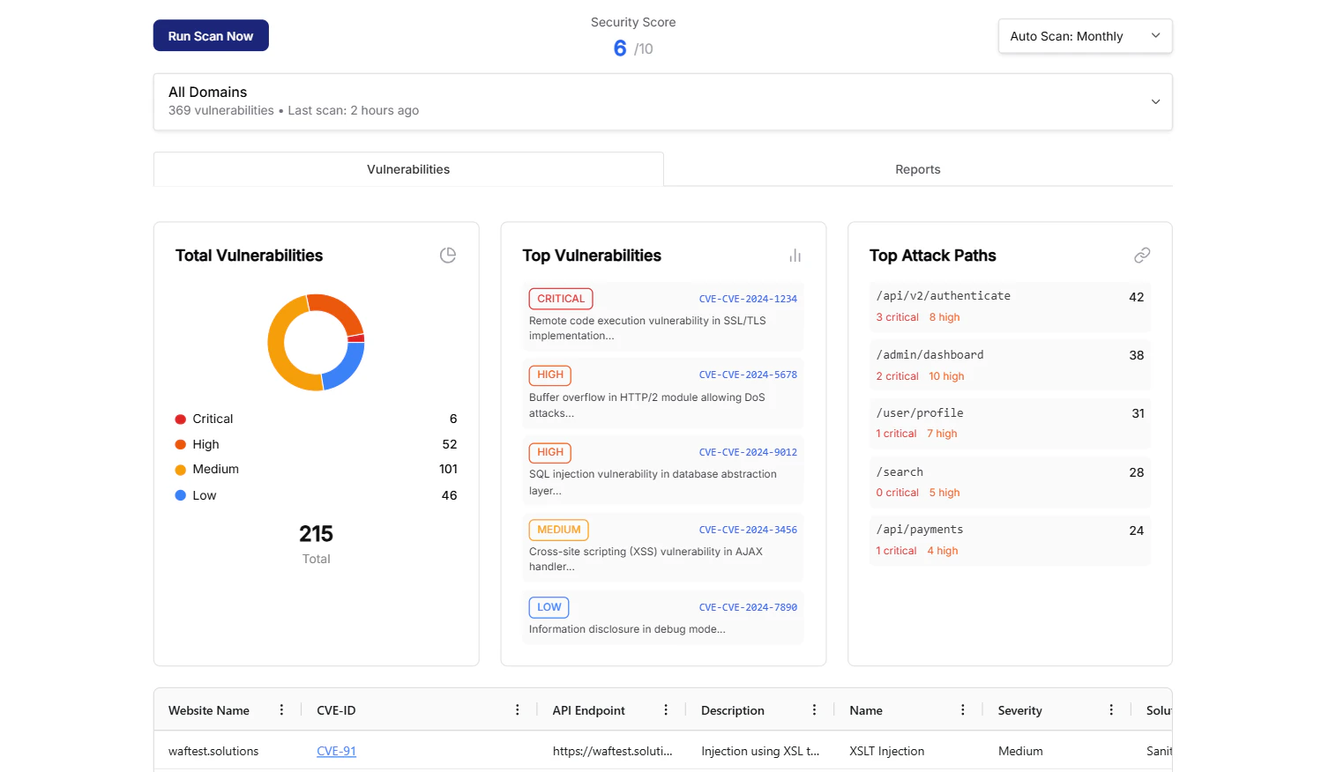Click the CRITICAL severity badge

tap(561, 299)
